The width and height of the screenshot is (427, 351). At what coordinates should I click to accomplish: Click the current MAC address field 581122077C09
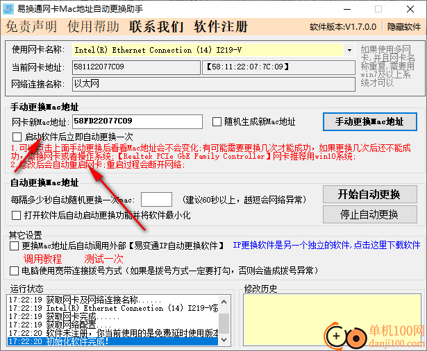[136, 67]
